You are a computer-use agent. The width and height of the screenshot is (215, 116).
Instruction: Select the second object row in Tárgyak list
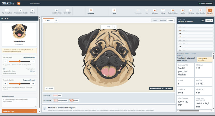click(x=196, y=30)
